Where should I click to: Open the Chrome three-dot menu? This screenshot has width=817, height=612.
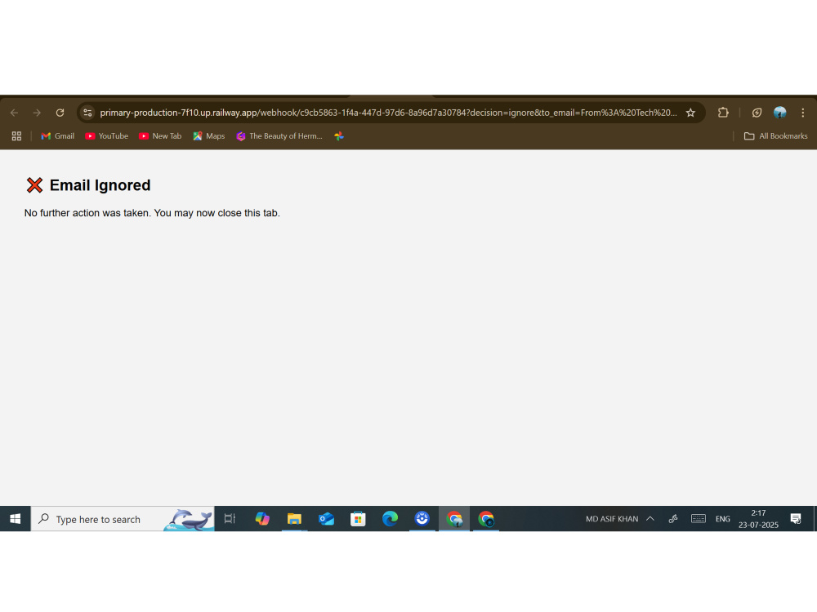(803, 113)
